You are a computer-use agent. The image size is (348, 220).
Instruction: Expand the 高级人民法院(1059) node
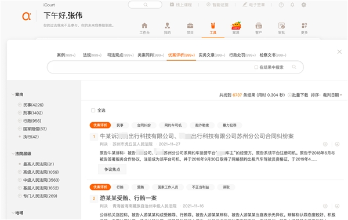pos(20,172)
